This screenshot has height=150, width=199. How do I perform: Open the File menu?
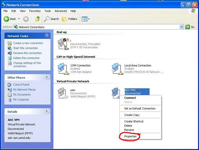coord(6,11)
